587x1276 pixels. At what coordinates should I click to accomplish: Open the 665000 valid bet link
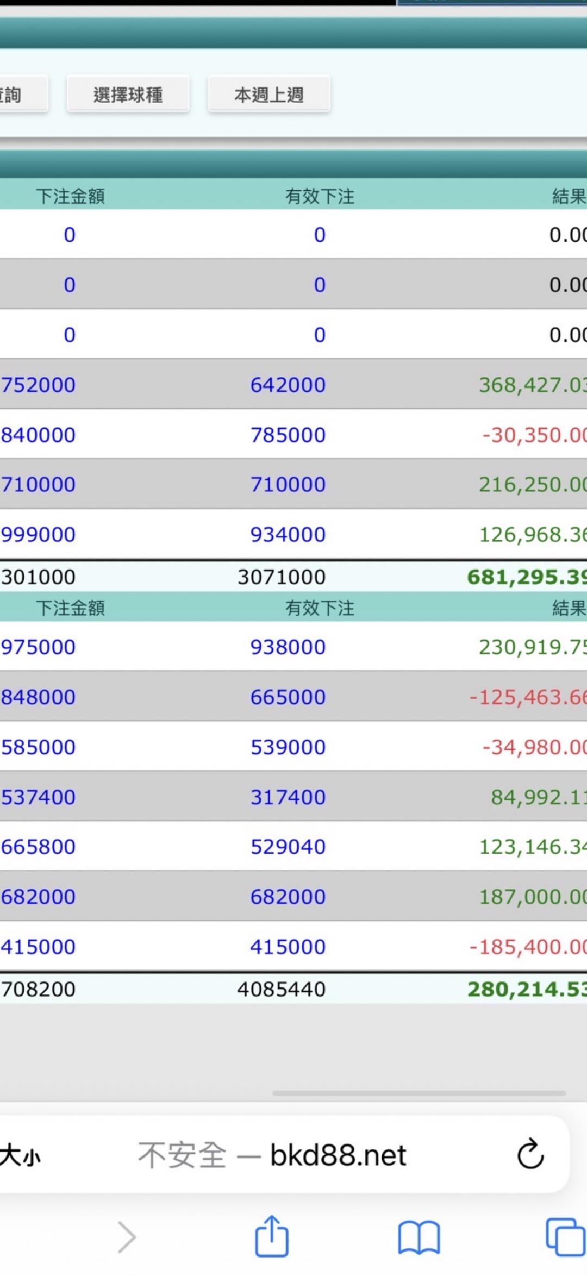click(x=288, y=697)
